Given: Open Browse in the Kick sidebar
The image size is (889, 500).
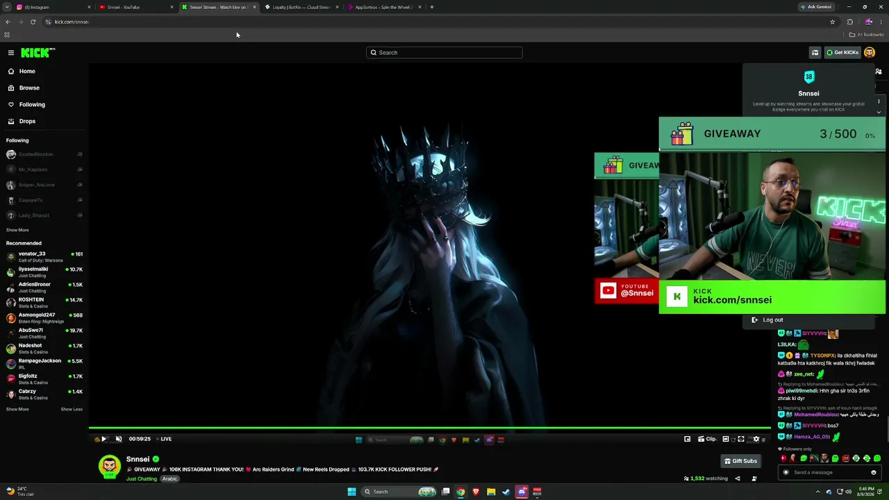Looking at the screenshot, I should point(29,88).
